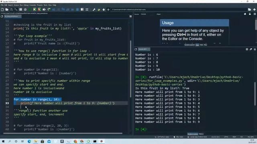Screen dimensions: 257x144
Task: Select the for_loop_examples.py editor tab
Action: (x=12, y=16)
